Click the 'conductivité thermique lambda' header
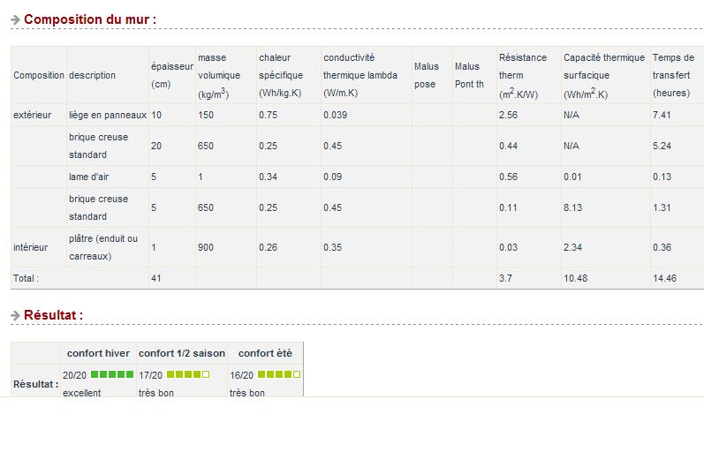Image resolution: width=704 pixels, height=452 pixels. [367, 75]
